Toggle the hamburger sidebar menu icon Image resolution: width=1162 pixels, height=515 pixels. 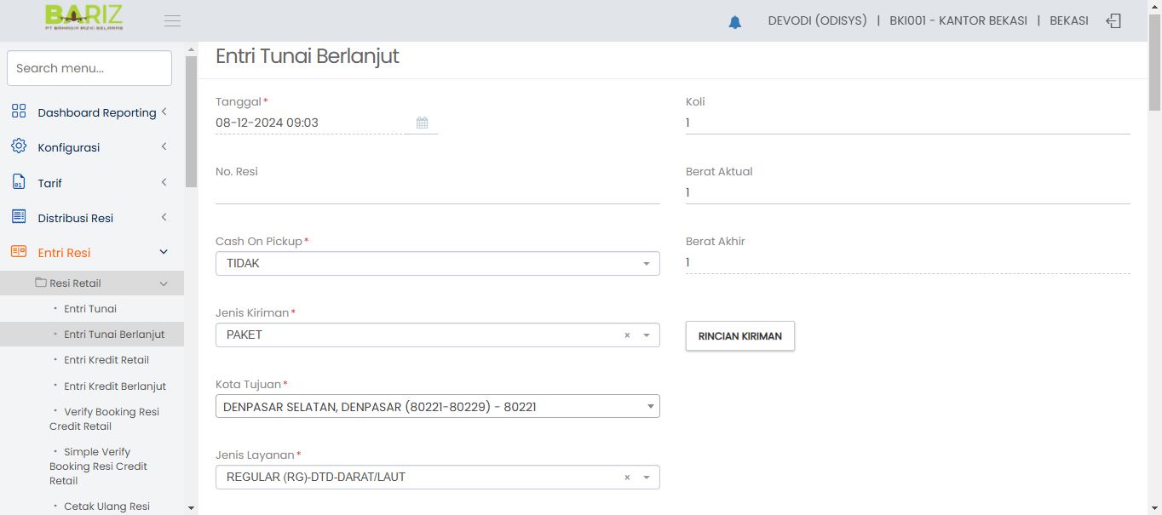(172, 21)
